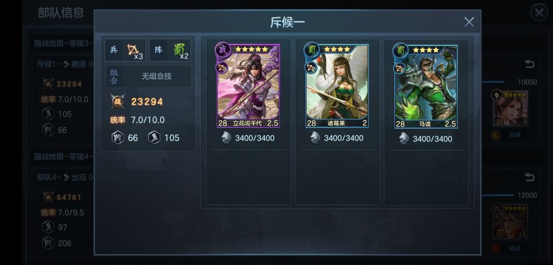Tap the horse troop icon under 马谡

point(404,138)
